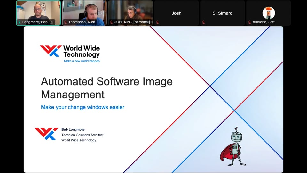The image size is (307, 173).
Task: Click the 'Longmore, Bob' name label
Action: click(35, 22)
